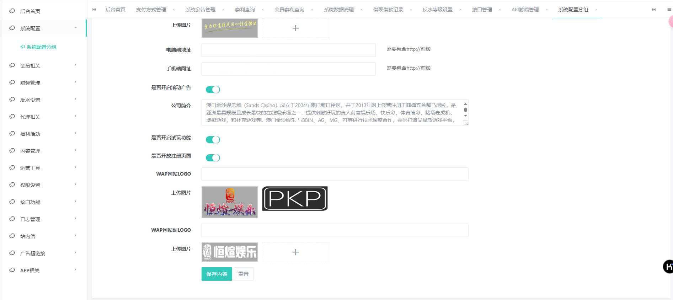Expand 会员相关 menu chevron
This screenshot has width=673, height=300.
point(75,65)
